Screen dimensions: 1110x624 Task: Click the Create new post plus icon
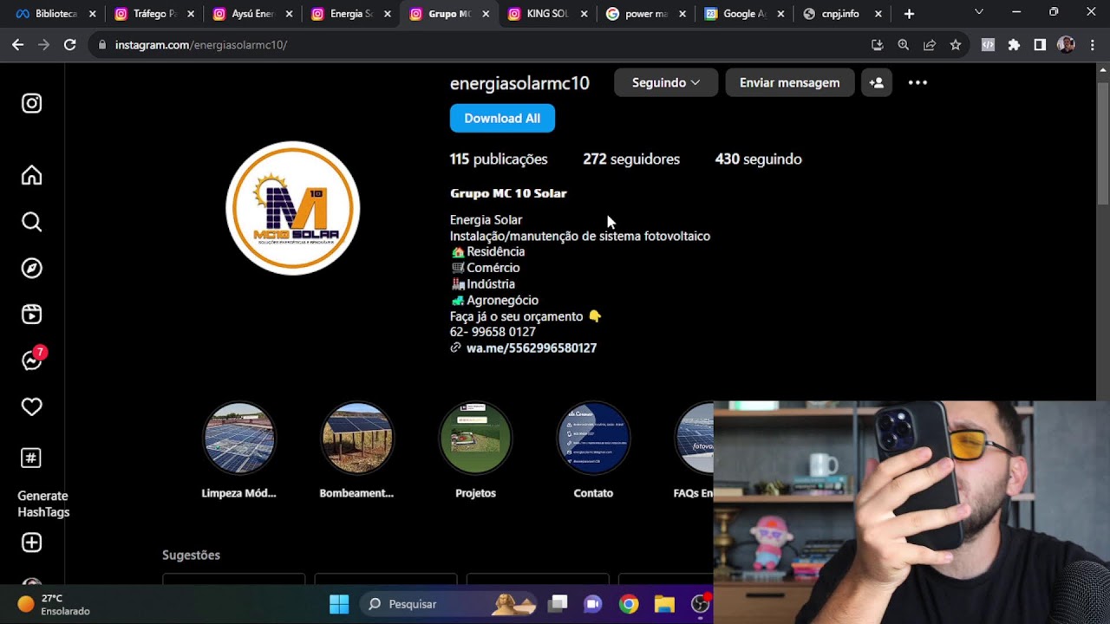coord(31,543)
